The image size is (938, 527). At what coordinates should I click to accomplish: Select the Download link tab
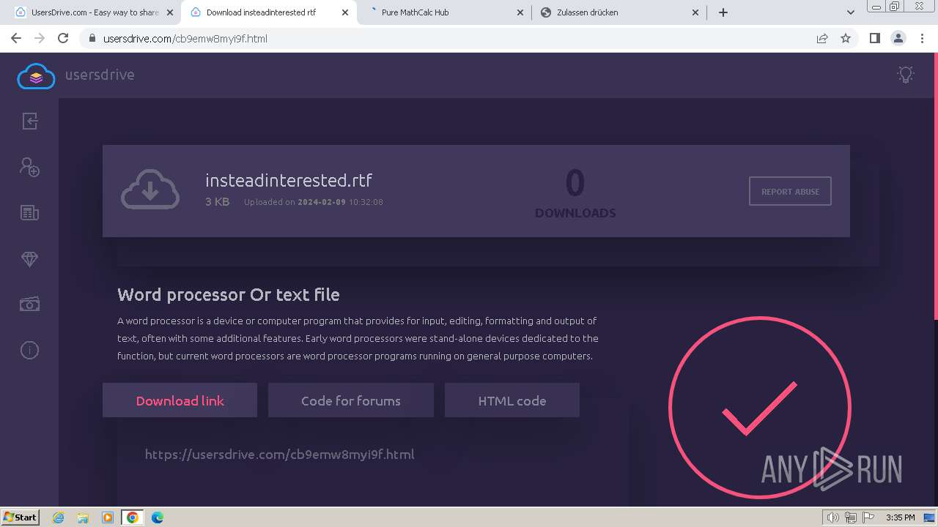[180, 400]
